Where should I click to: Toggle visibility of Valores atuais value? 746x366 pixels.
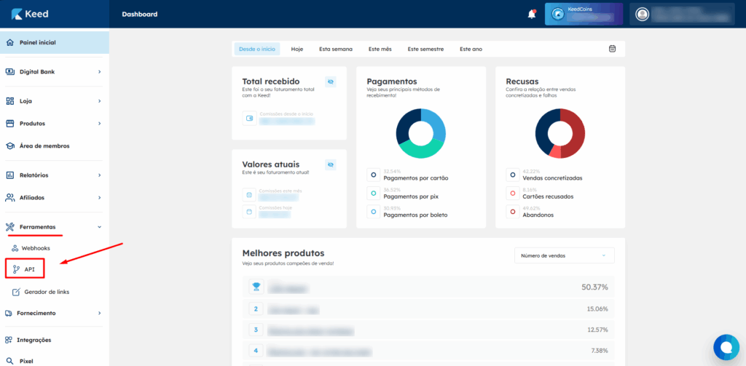point(330,165)
